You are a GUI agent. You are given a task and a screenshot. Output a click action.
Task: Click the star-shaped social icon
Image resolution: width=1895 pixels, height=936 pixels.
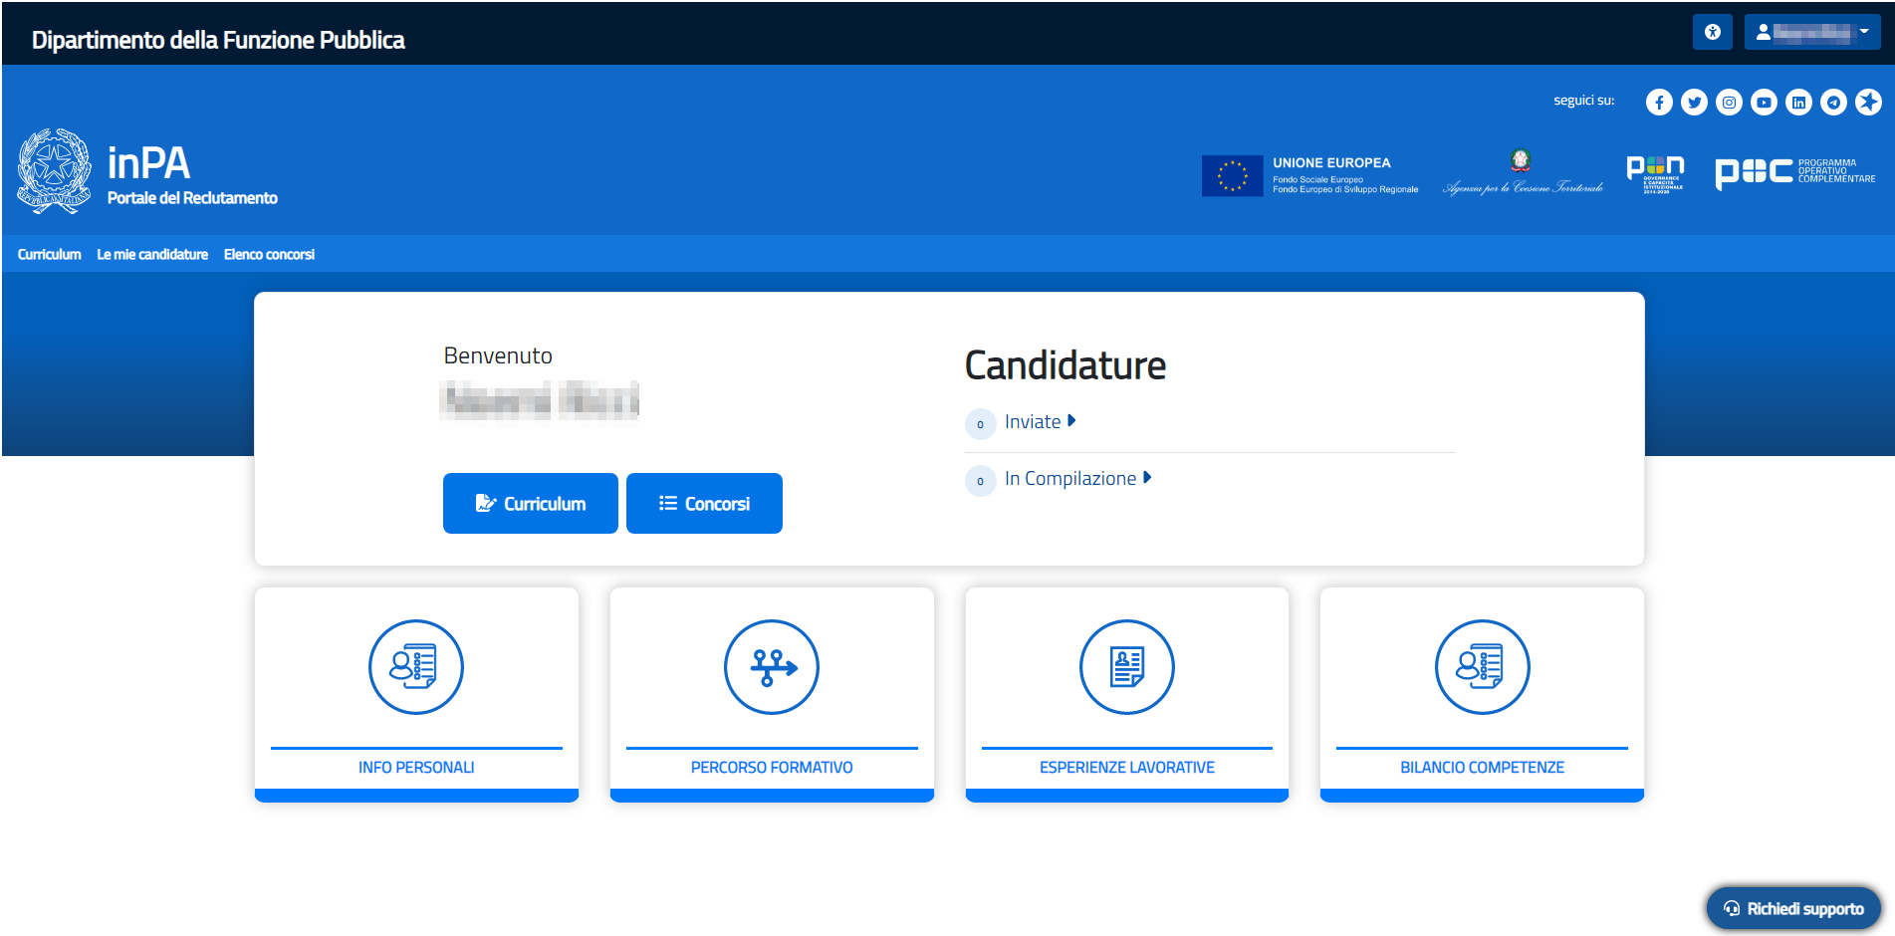tap(1868, 103)
